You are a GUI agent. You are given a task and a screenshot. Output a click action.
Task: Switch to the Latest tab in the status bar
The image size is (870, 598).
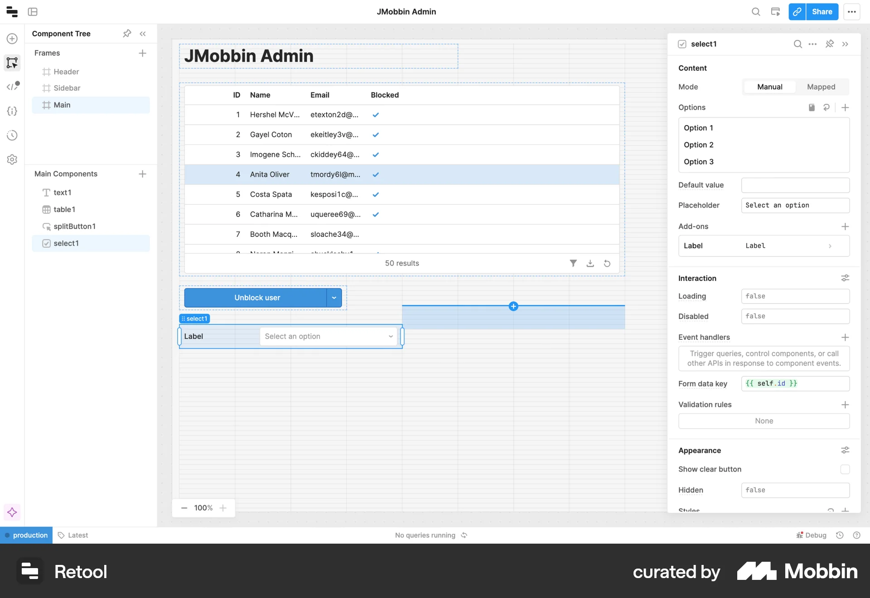click(x=77, y=535)
